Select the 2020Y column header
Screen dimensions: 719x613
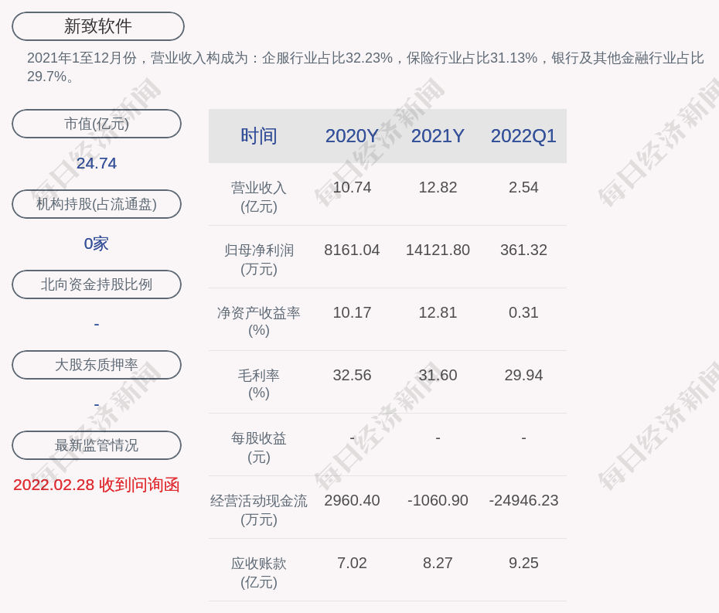[352, 136]
